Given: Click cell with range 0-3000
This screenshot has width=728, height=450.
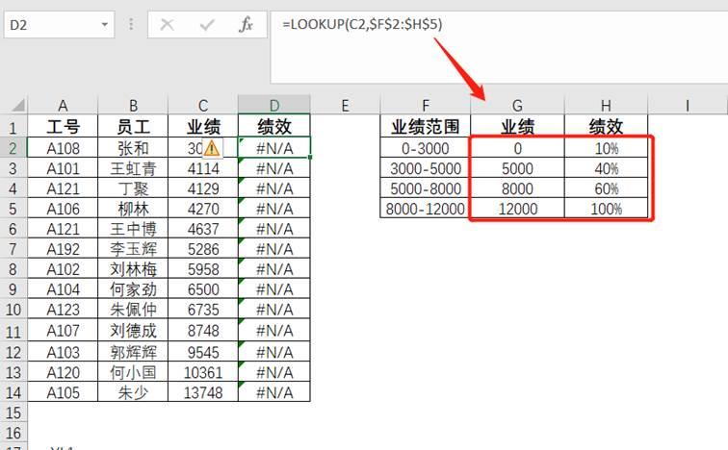Looking at the screenshot, I should coord(426,148).
